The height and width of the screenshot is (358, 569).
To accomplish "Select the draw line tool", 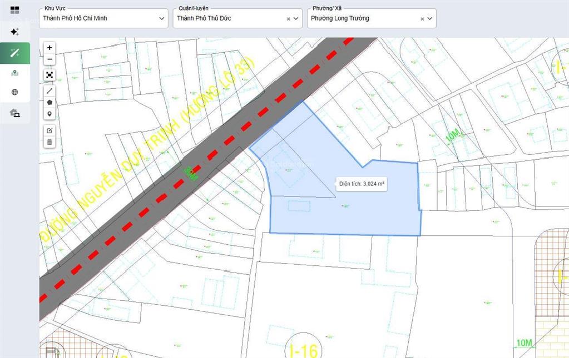I will pos(50,90).
